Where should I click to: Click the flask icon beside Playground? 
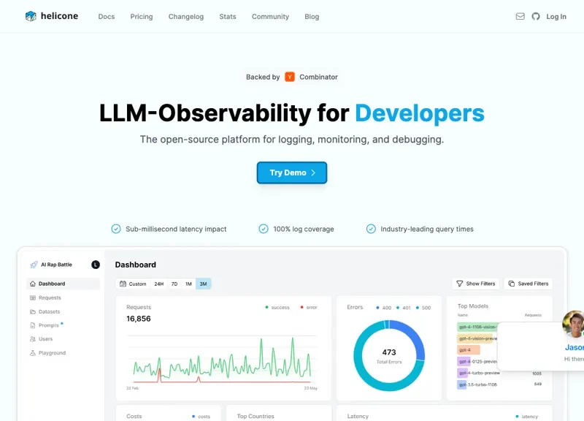(33, 353)
